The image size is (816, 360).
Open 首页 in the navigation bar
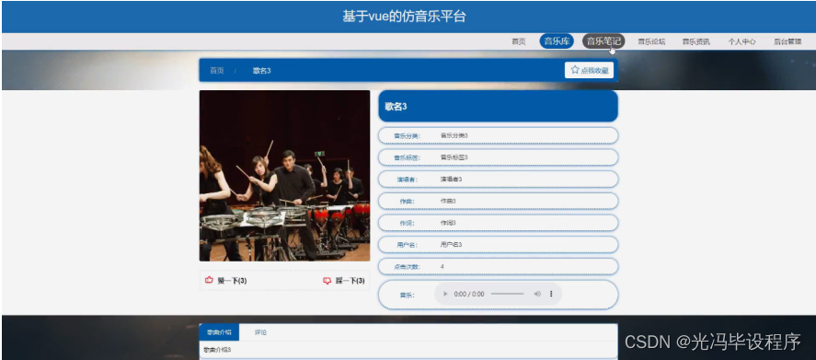(519, 41)
